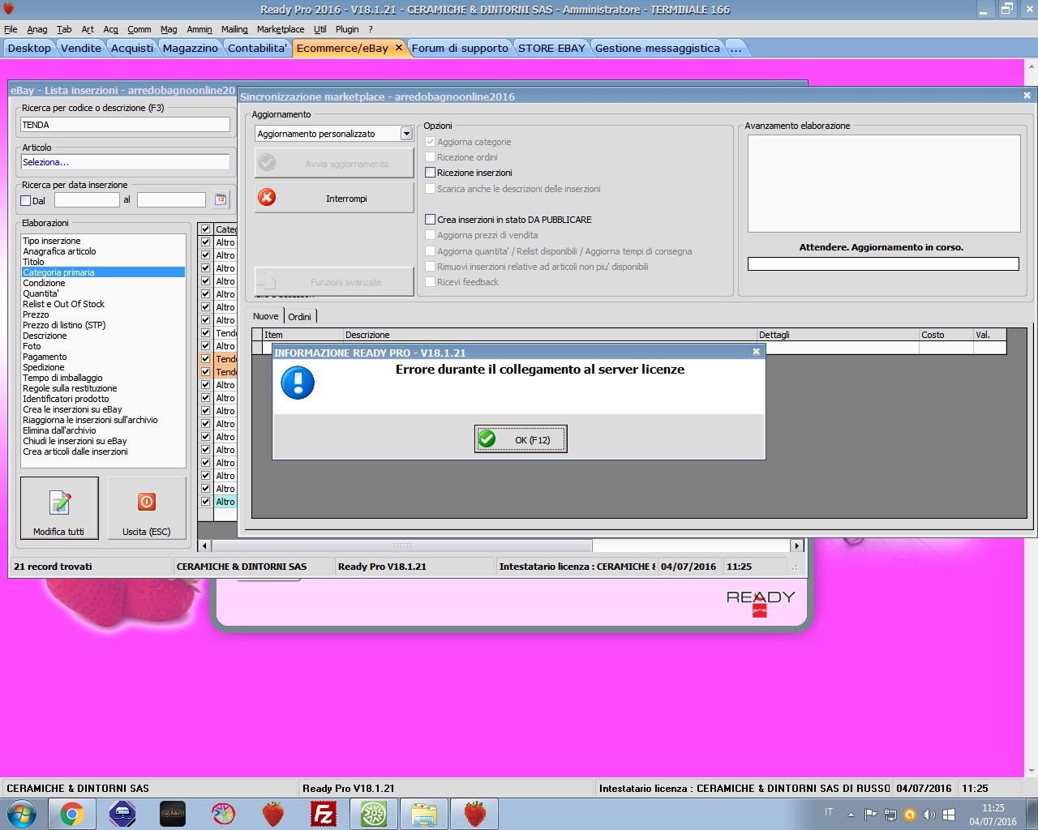Select Prezzo di listino (STP) item
This screenshot has height=830, width=1038.
point(104,325)
